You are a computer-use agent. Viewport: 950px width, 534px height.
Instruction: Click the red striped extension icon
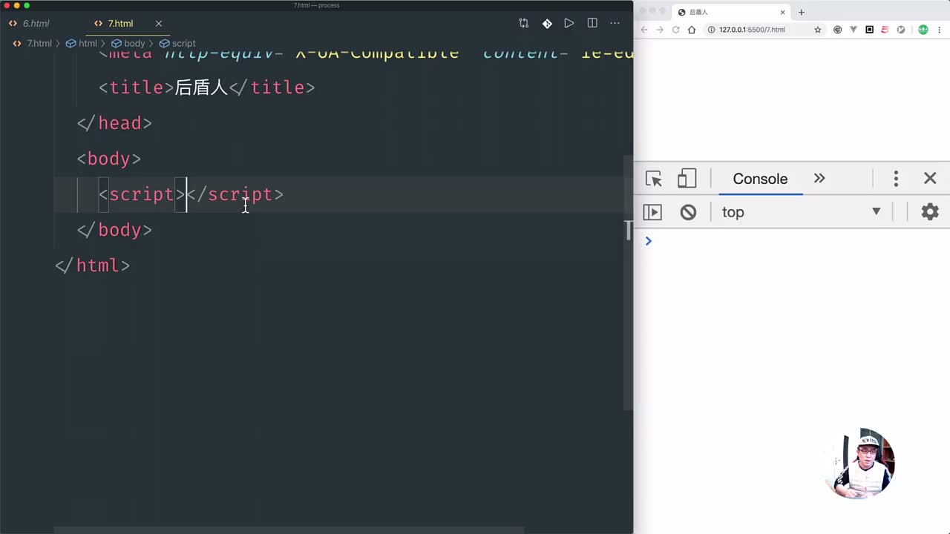click(x=885, y=30)
